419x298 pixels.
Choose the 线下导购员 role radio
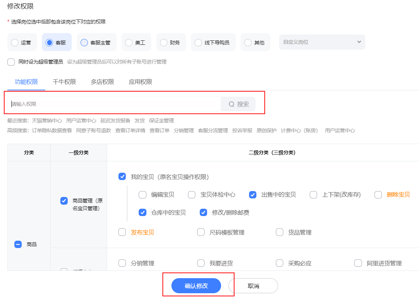[x=198, y=43]
